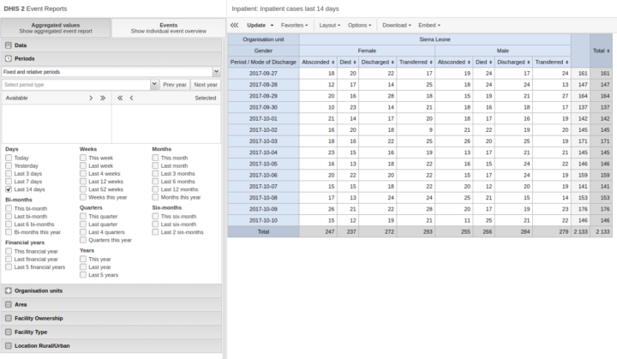This screenshot has height=359, width=617.
Task: Open the Update button dropdown arrow
Action: pyautogui.click(x=272, y=25)
